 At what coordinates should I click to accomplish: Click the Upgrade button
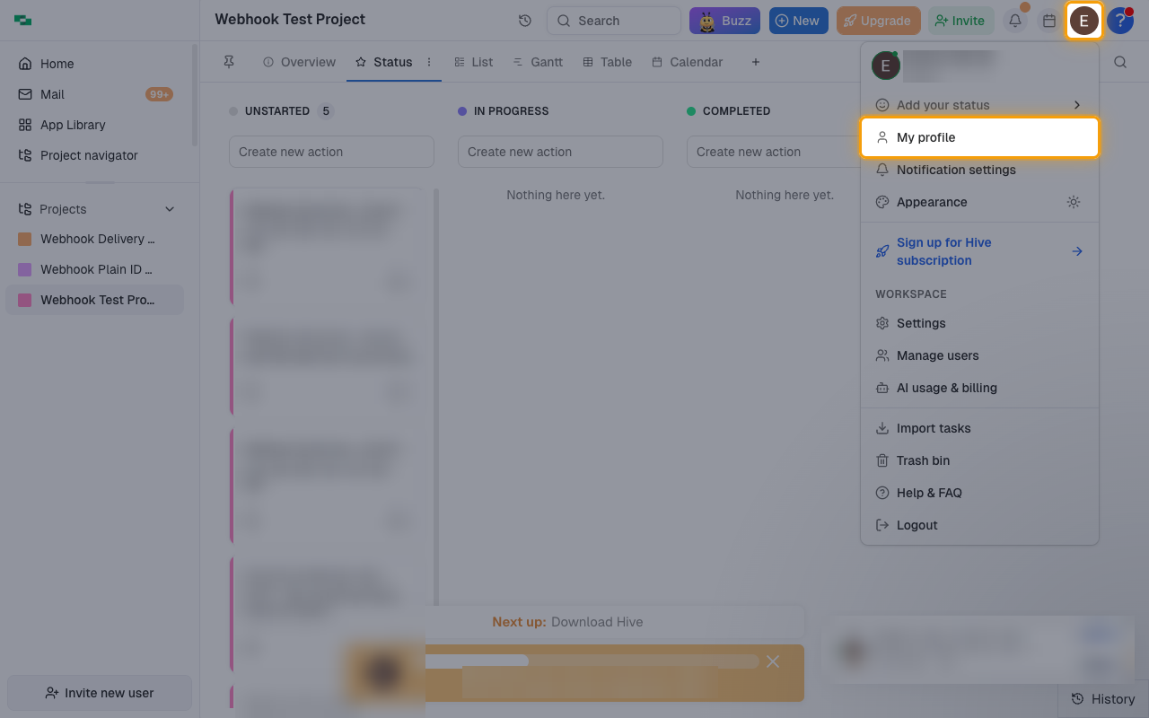tap(879, 21)
